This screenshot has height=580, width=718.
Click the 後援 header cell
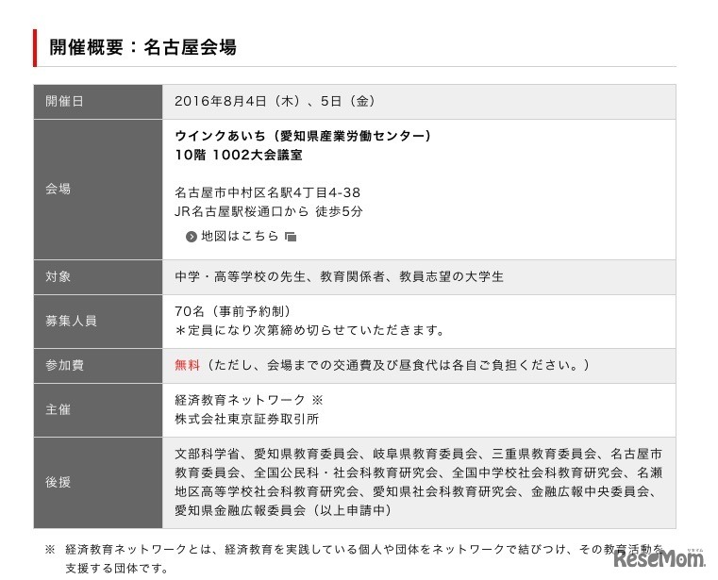98,483
